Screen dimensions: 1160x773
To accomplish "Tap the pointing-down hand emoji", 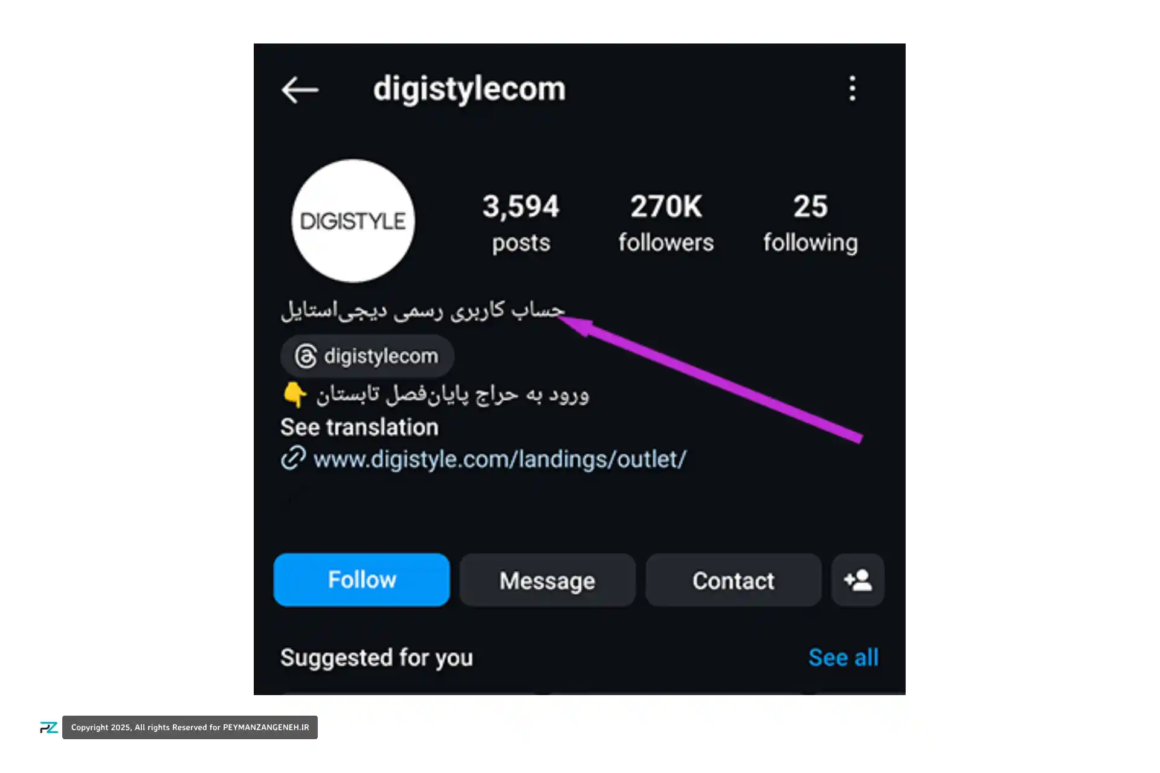I will point(295,394).
